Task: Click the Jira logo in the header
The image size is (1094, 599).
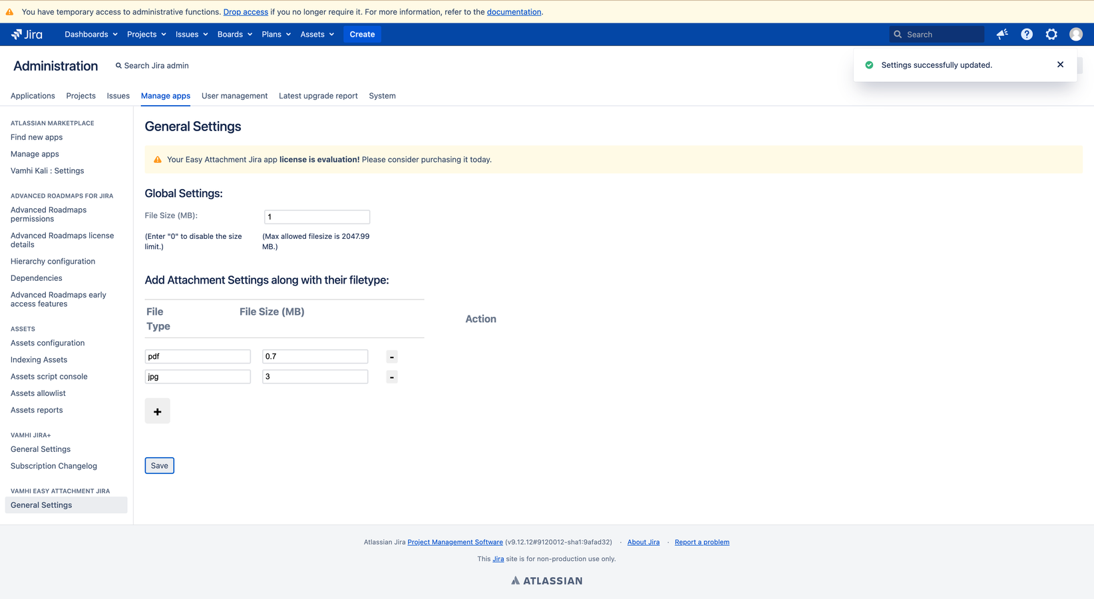Action: tap(27, 35)
